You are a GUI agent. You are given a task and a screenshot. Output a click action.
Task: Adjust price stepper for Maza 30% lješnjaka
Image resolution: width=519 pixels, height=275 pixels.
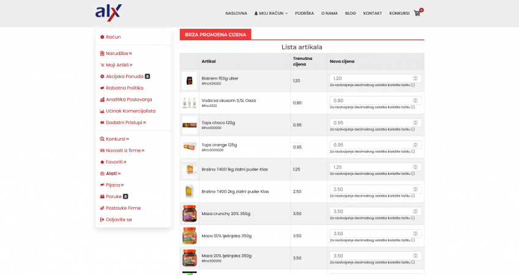click(x=416, y=233)
